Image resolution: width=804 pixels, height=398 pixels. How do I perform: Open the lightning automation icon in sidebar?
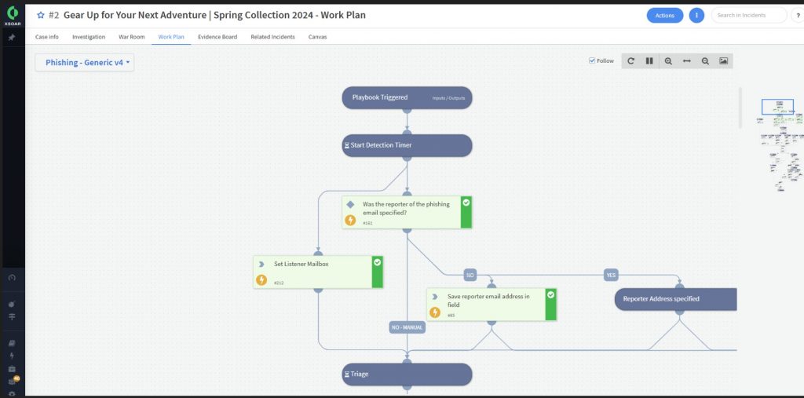(x=13, y=356)
